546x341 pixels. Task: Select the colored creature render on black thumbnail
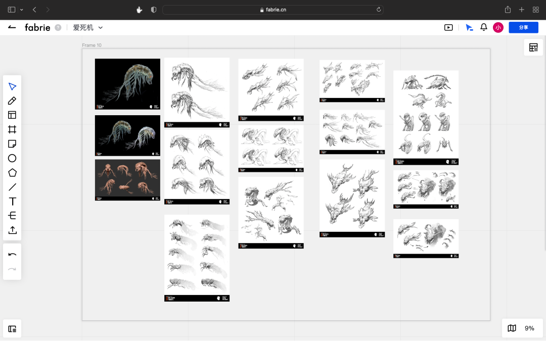tap(127, 84)
